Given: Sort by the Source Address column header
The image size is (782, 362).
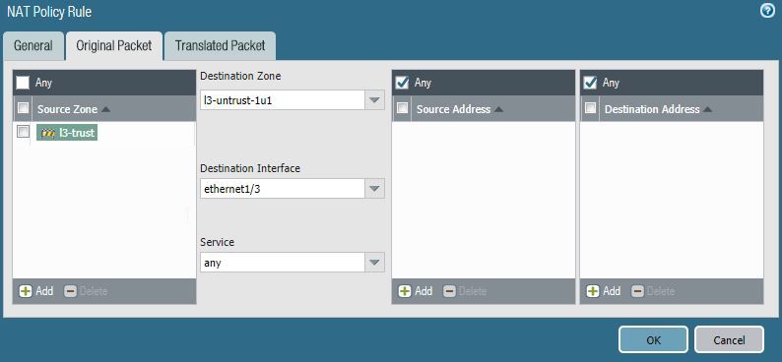Looking at the screenshot, I should (459, 109).
